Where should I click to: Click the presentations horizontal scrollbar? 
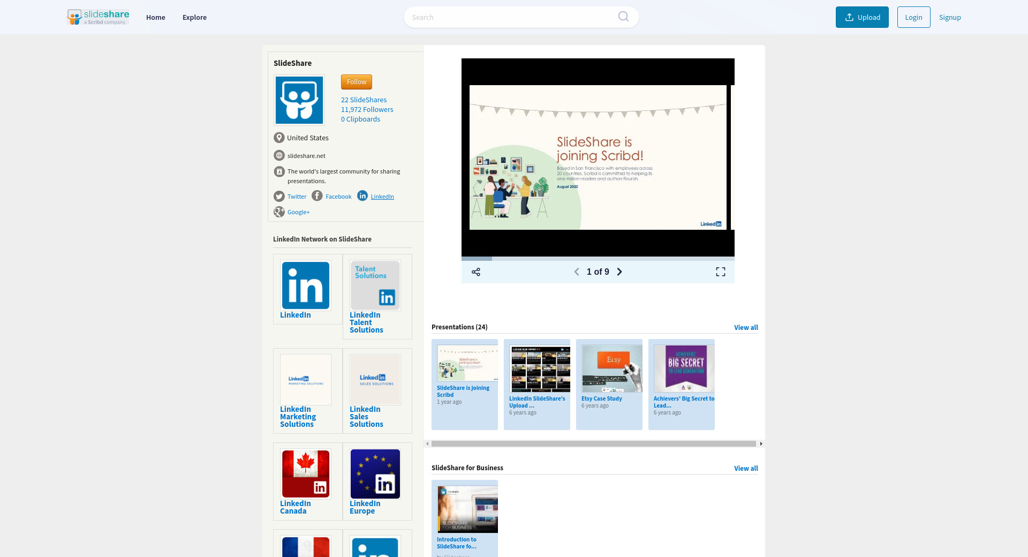(x=594, y=443)
